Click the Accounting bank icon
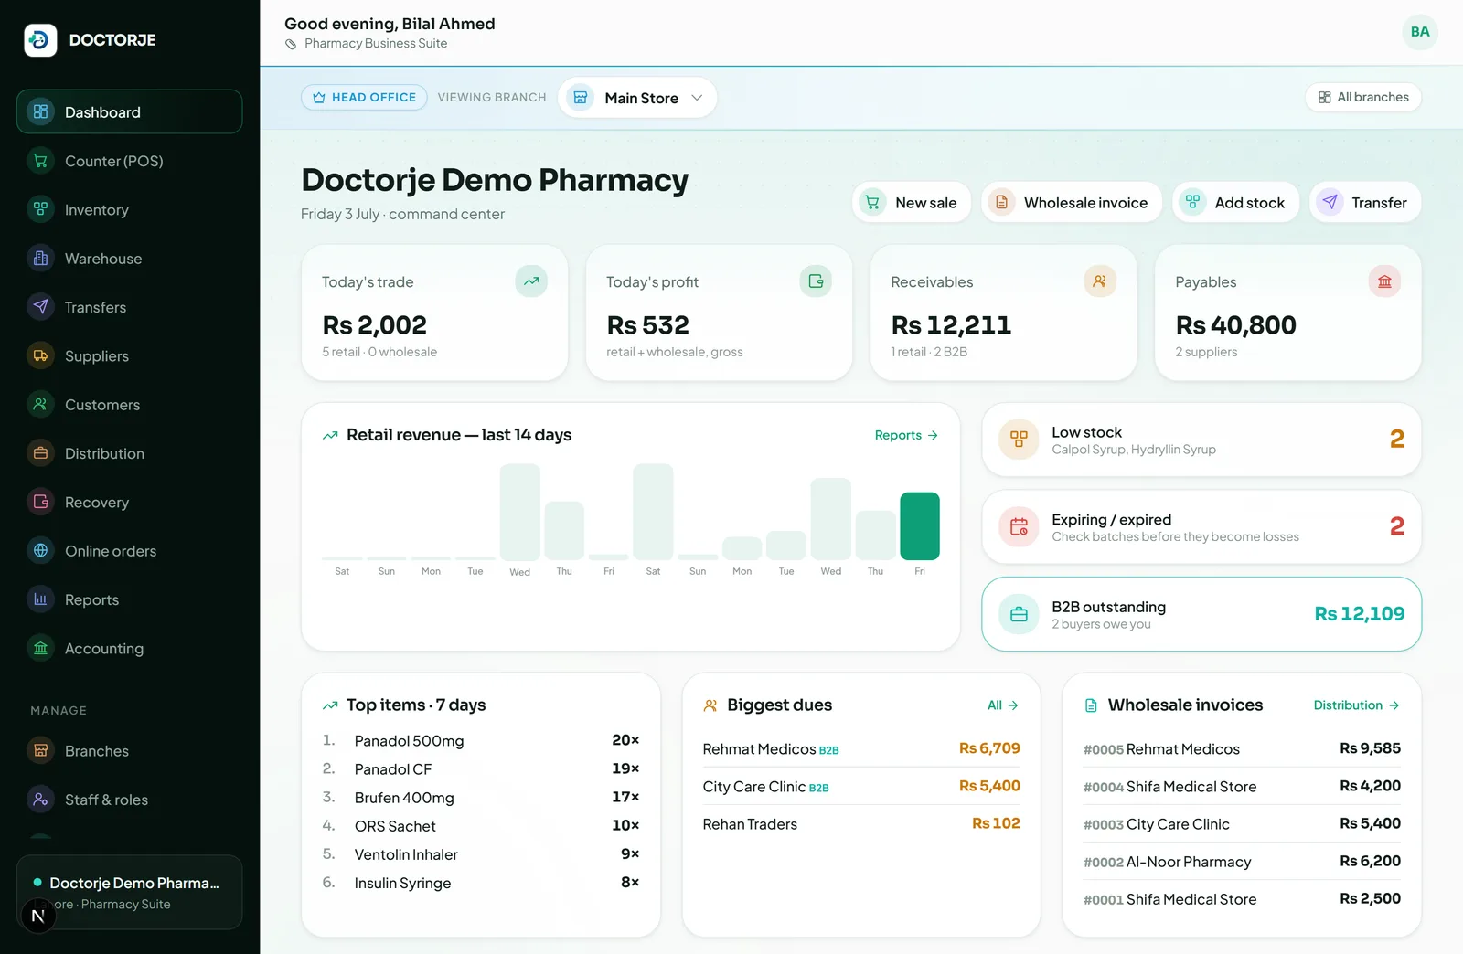Viewport: 1463px width, 954px height. point(40,648)
